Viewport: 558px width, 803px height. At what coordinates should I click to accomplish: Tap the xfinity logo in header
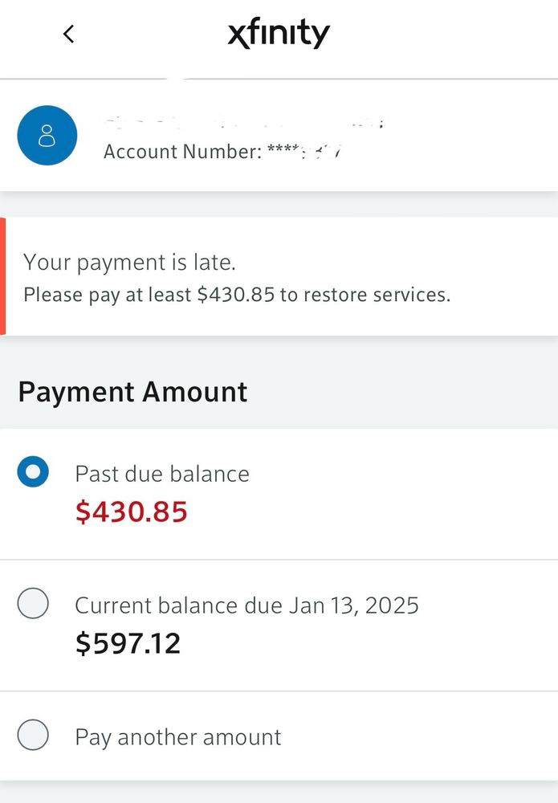pos(279,35)
